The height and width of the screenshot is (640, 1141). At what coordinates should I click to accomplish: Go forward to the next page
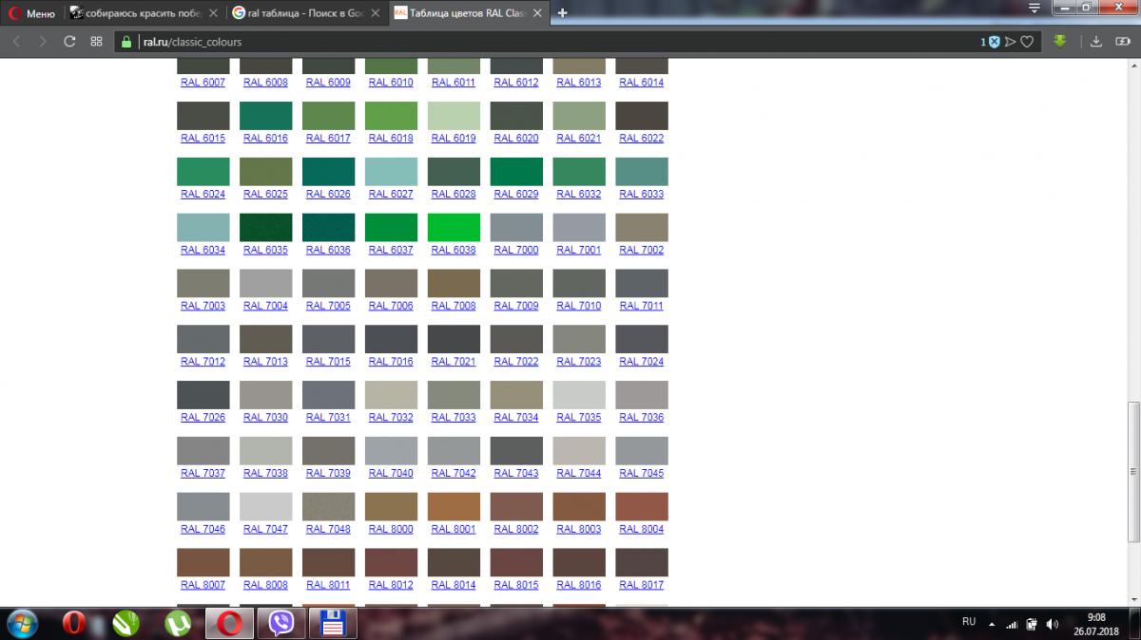coord(43,42)
